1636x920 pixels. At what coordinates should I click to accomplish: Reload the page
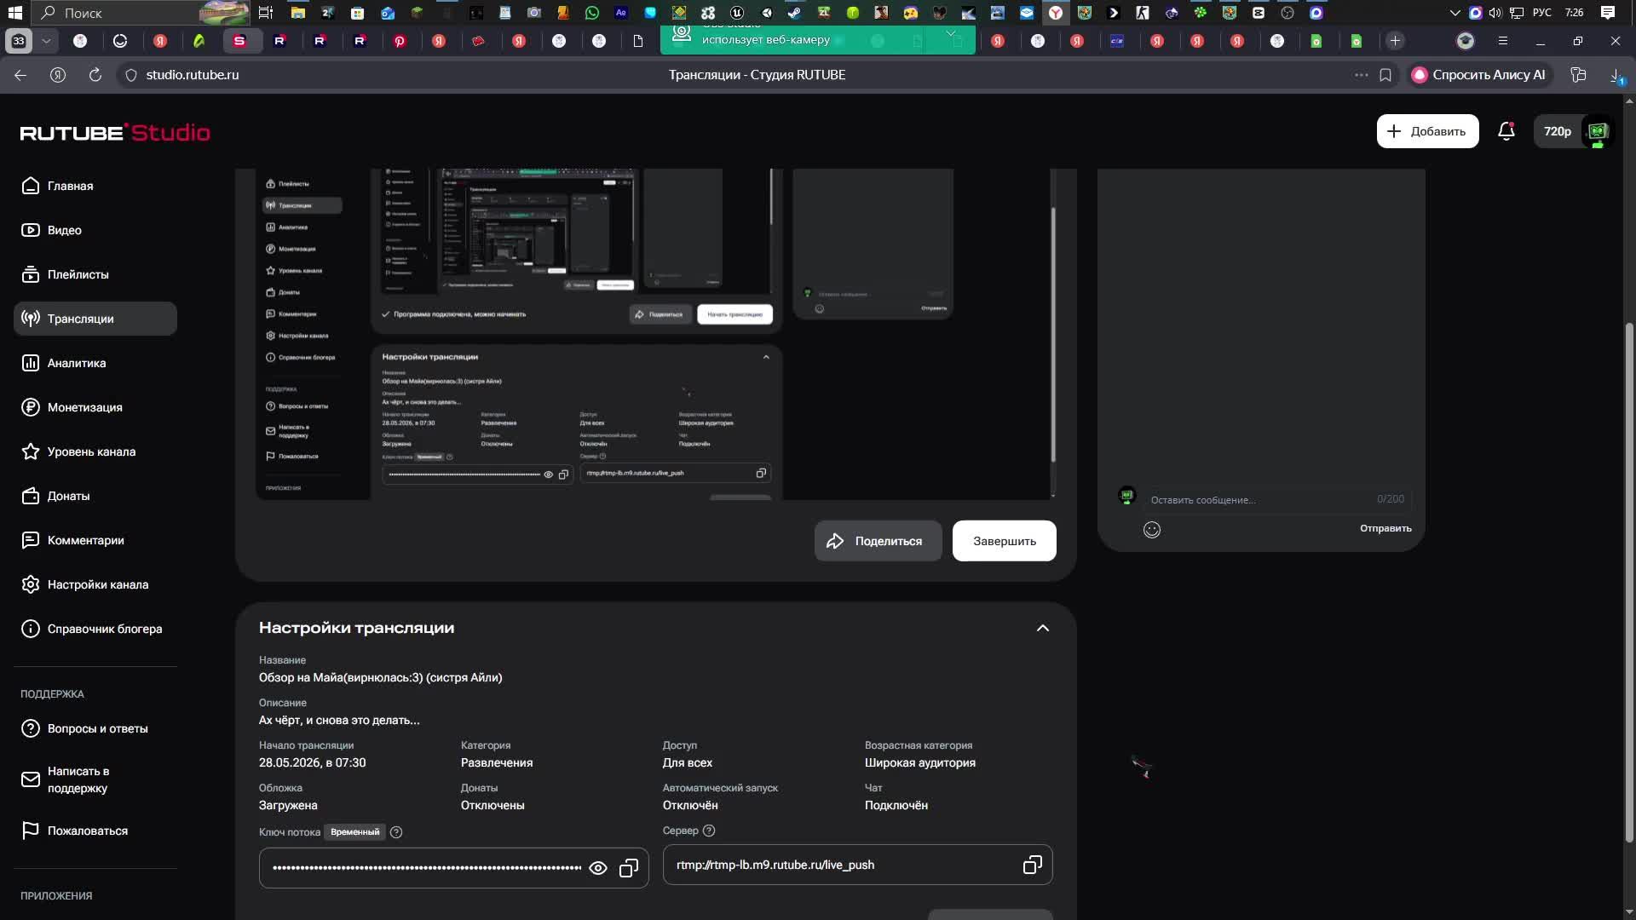(x=95, y=75)
